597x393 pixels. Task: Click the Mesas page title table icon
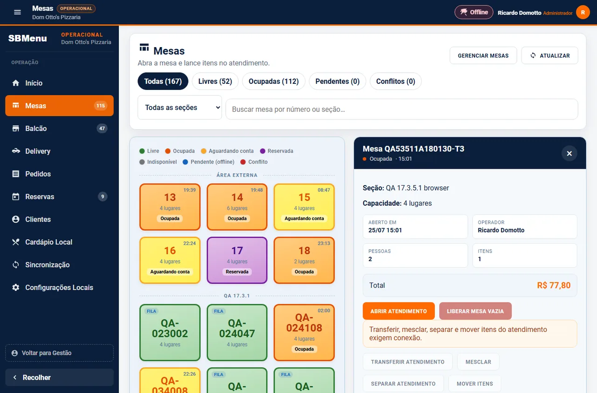144,48
